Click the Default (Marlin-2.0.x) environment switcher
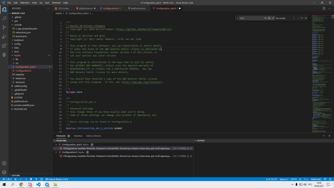Viewport: 334px width, 188px height. click(57, 179)
